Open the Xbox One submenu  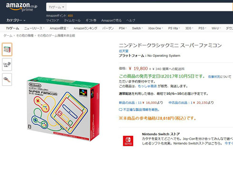(x=155, y=28)
